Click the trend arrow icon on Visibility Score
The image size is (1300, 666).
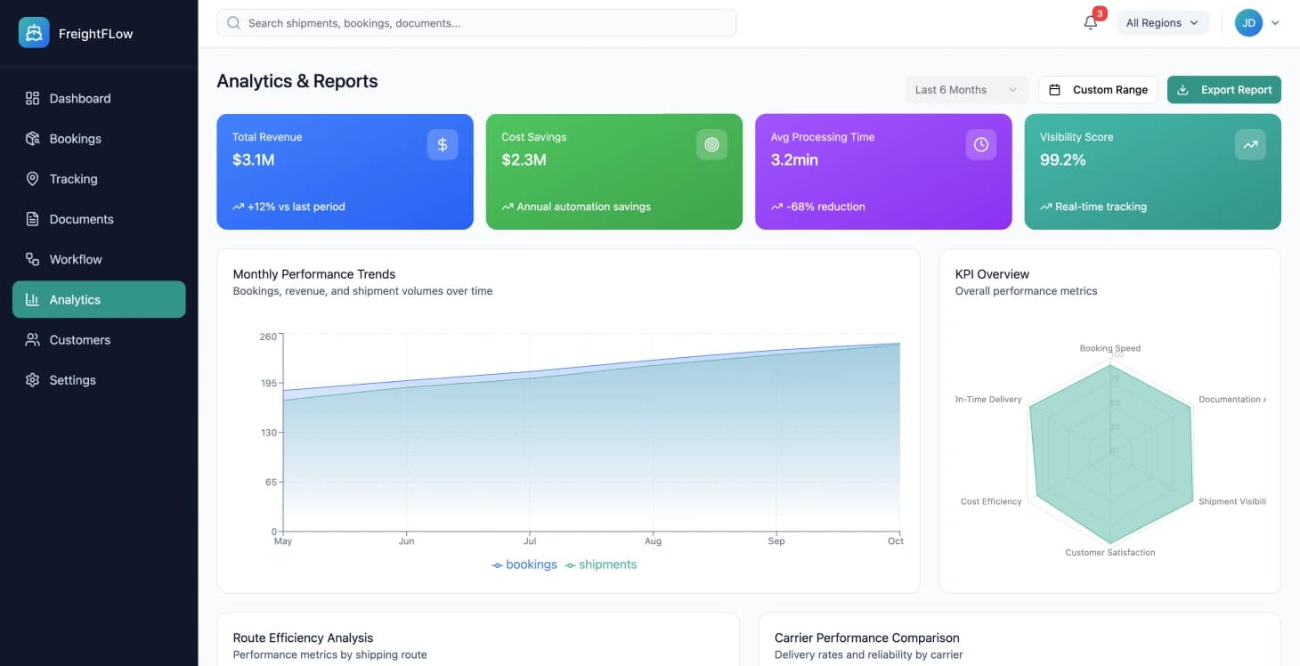pos(1249,144)
